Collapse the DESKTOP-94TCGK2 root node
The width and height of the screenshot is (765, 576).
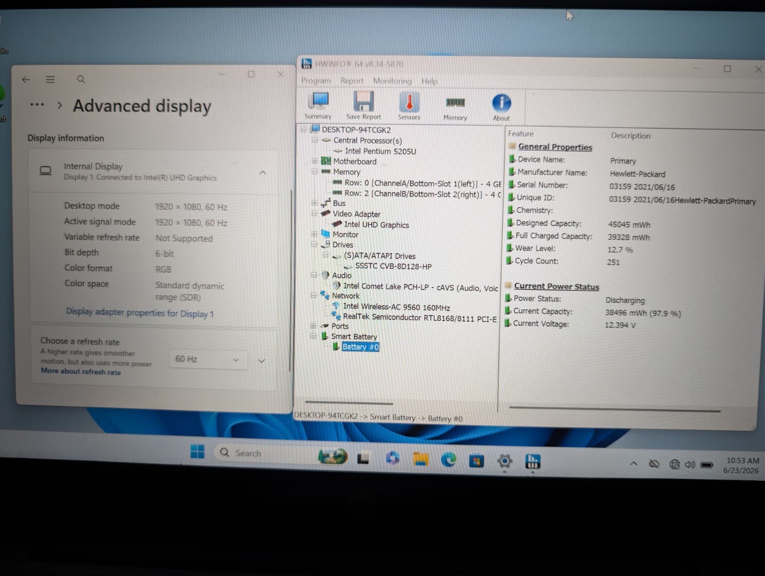point(304,129)
